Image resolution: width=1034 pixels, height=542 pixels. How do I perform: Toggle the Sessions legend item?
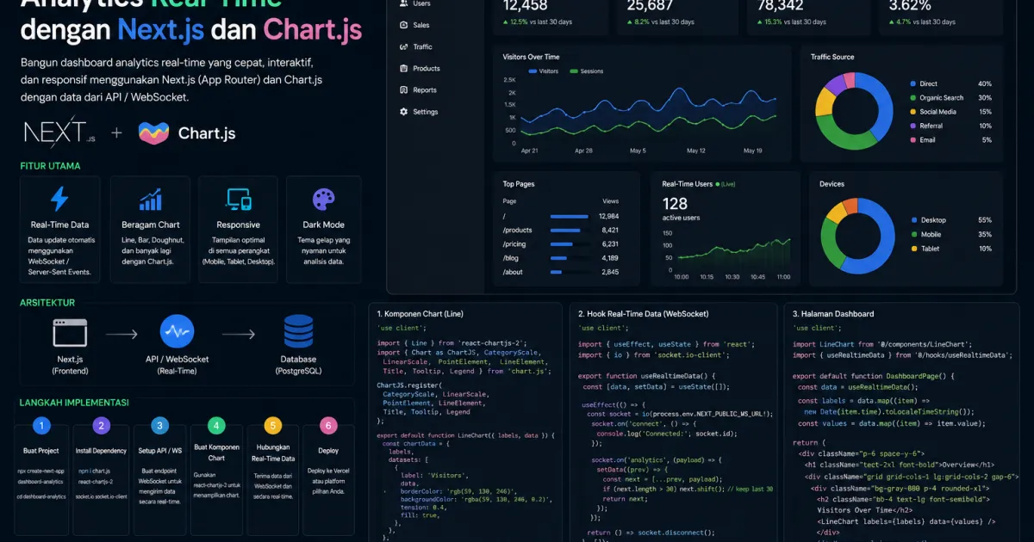click(x=586, y=71)
